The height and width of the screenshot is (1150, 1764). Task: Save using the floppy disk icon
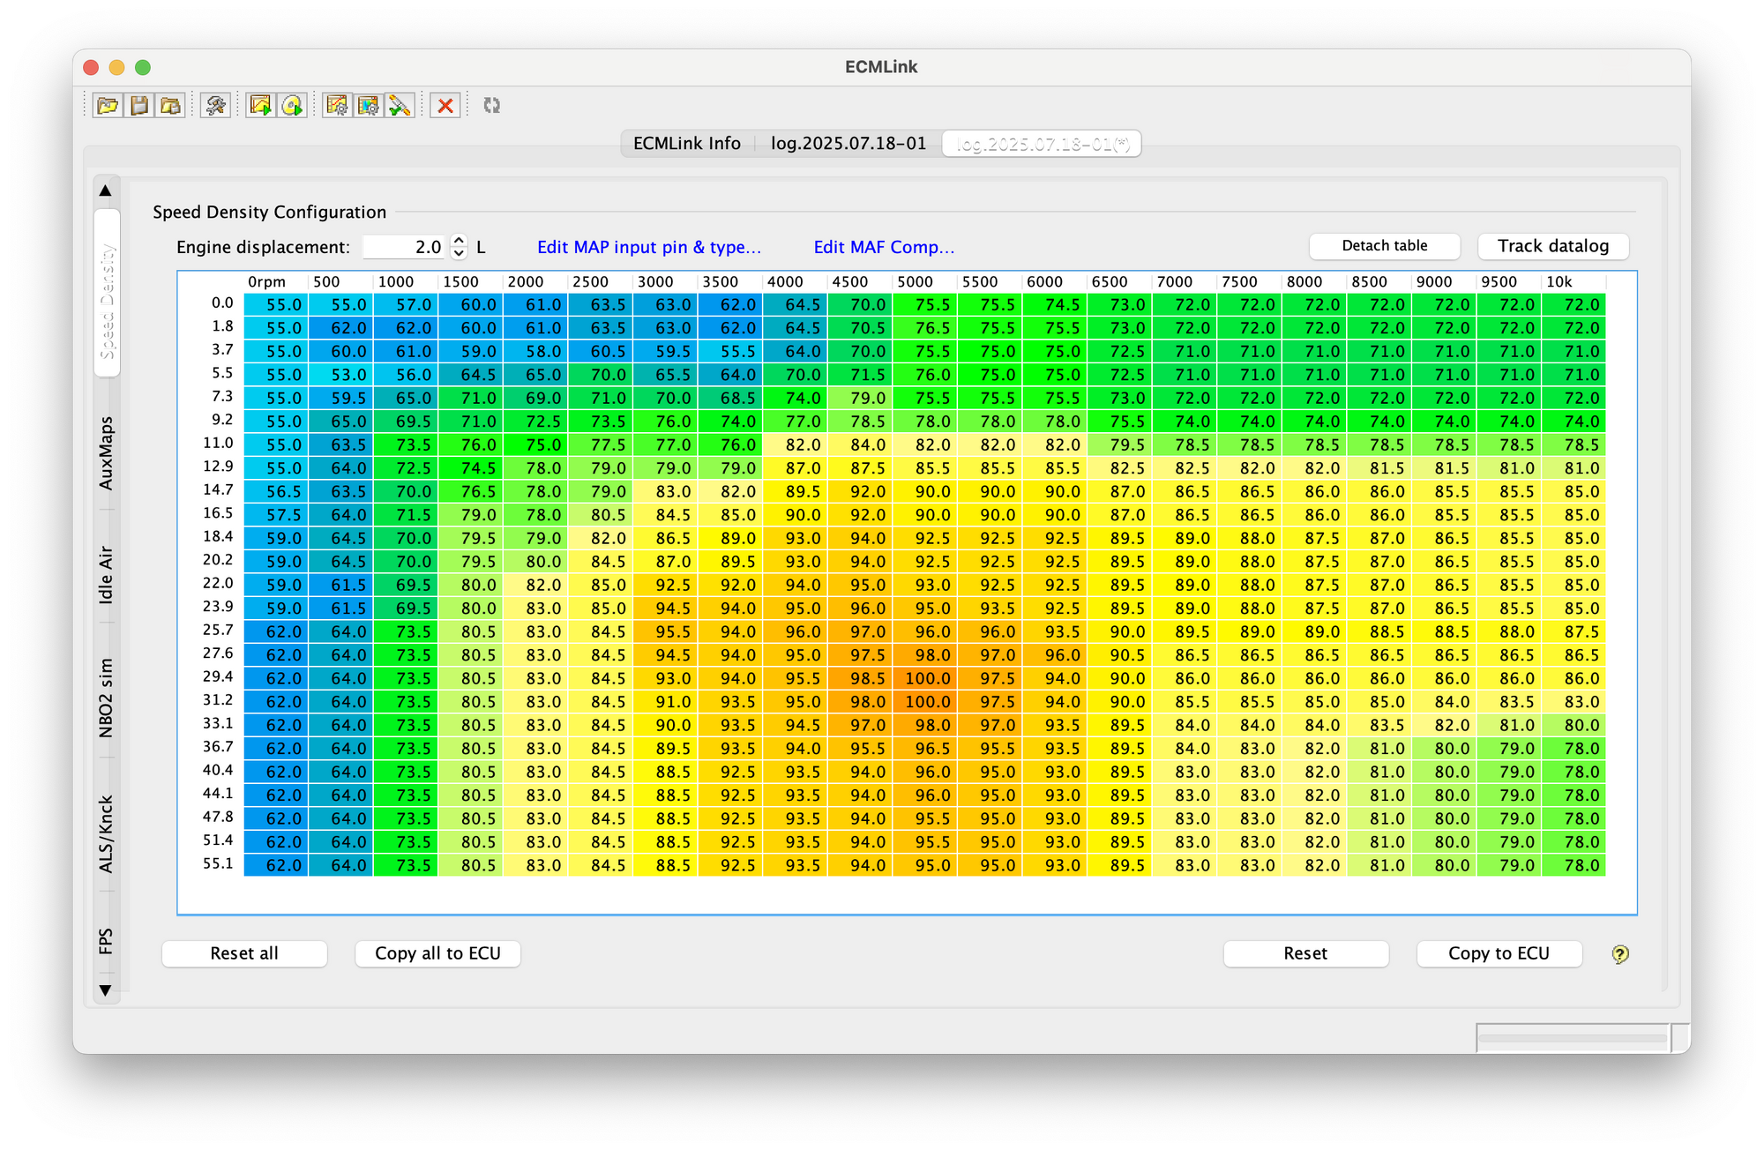pos(139,106)
